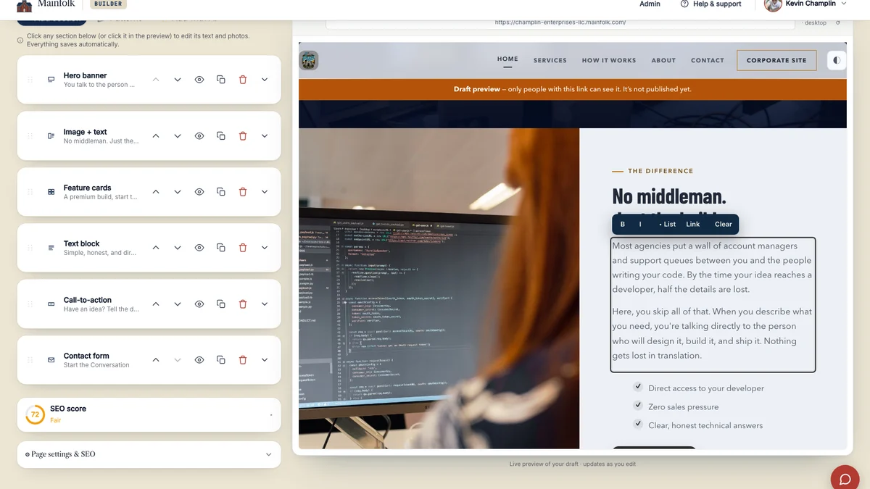Expand the Text block section
This screenshot has height=489, width=870.
[265, 248]
